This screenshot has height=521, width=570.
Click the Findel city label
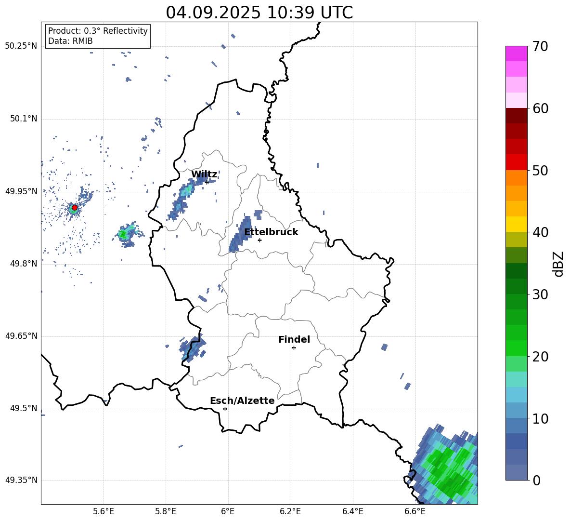294,339
